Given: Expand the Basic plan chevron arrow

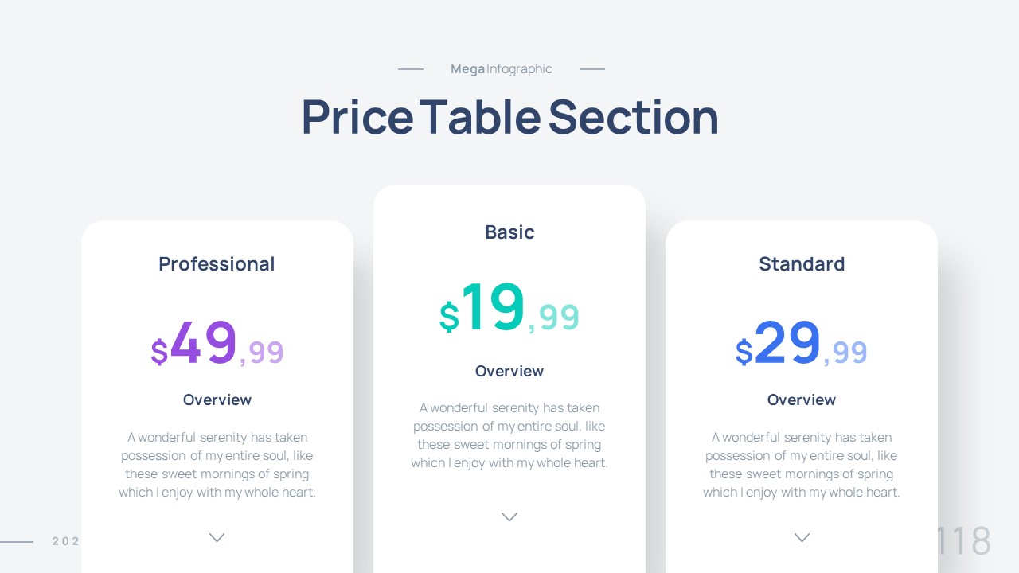Looking at the screenshot, I should coord(509,517).
